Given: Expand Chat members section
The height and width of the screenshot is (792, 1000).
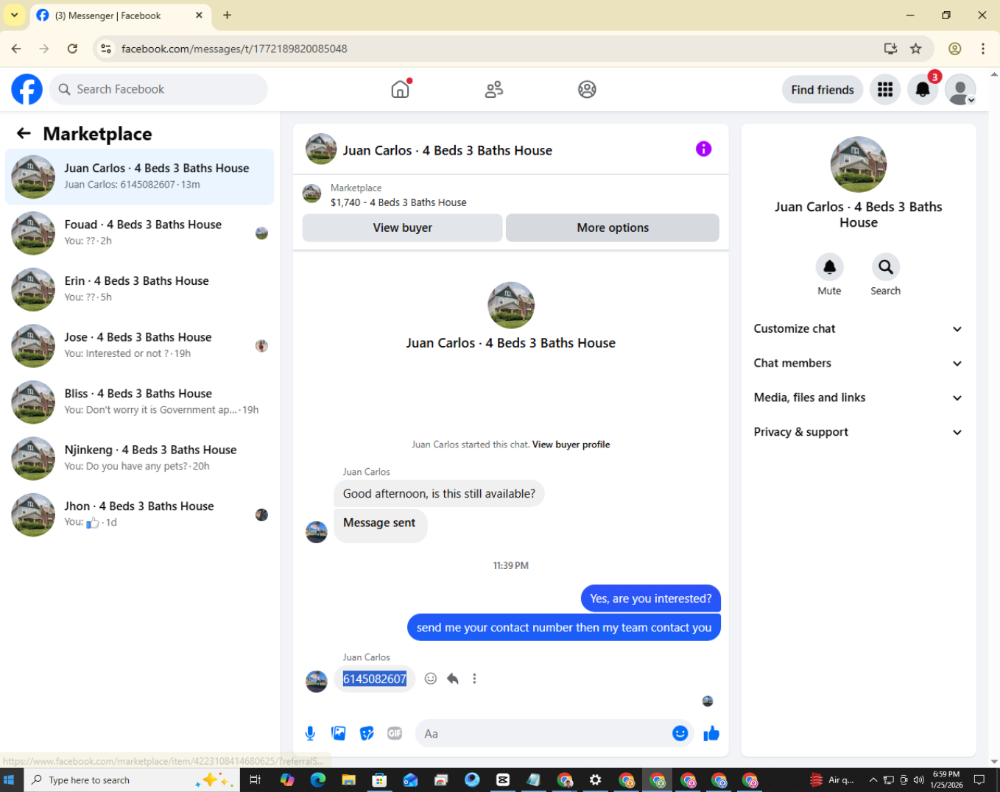Looking at the screenshot, I should 858,364.
